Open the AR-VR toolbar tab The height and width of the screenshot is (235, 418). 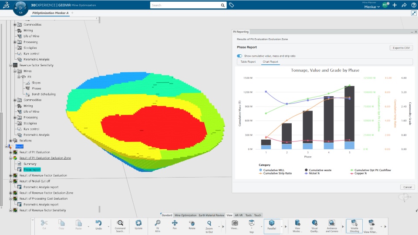tap(239, 215)
